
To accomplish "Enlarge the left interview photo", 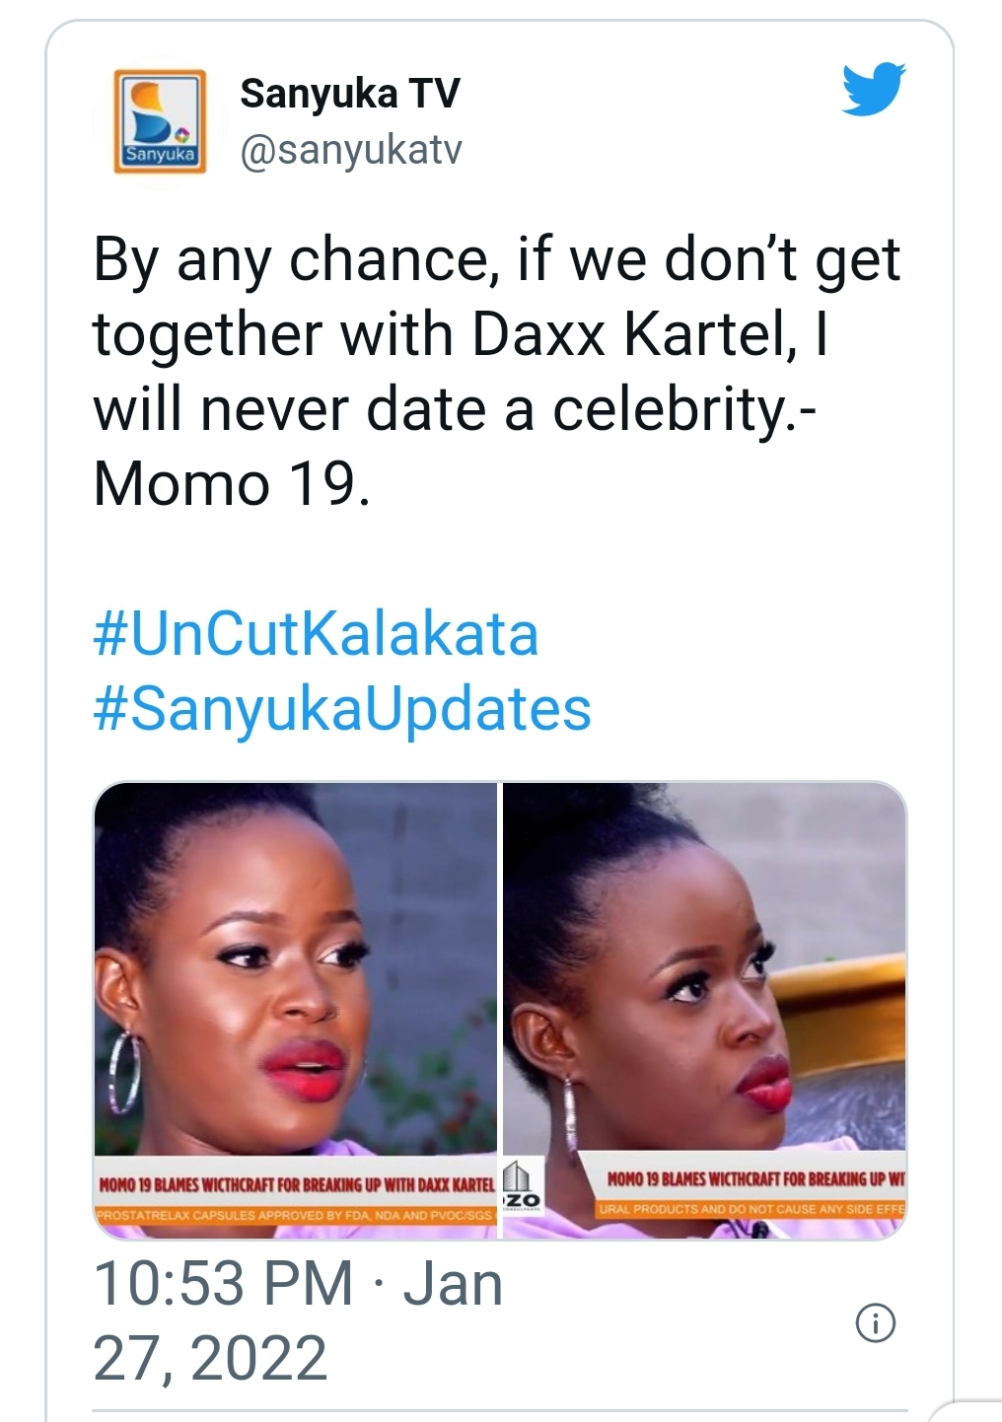I will click(296, 966).
